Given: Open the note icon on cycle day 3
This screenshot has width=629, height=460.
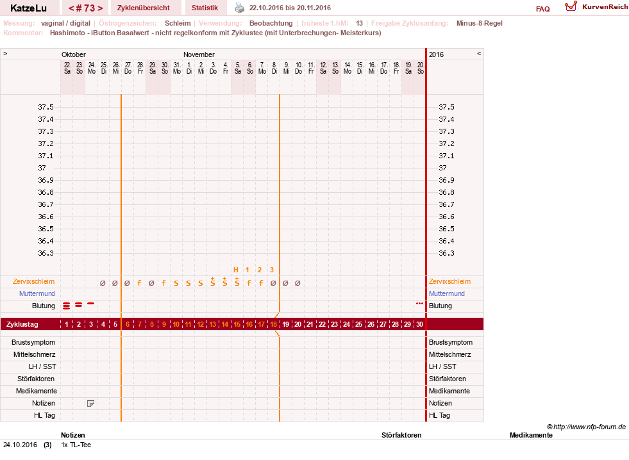Looking at the screenshot, I should 90,404.
